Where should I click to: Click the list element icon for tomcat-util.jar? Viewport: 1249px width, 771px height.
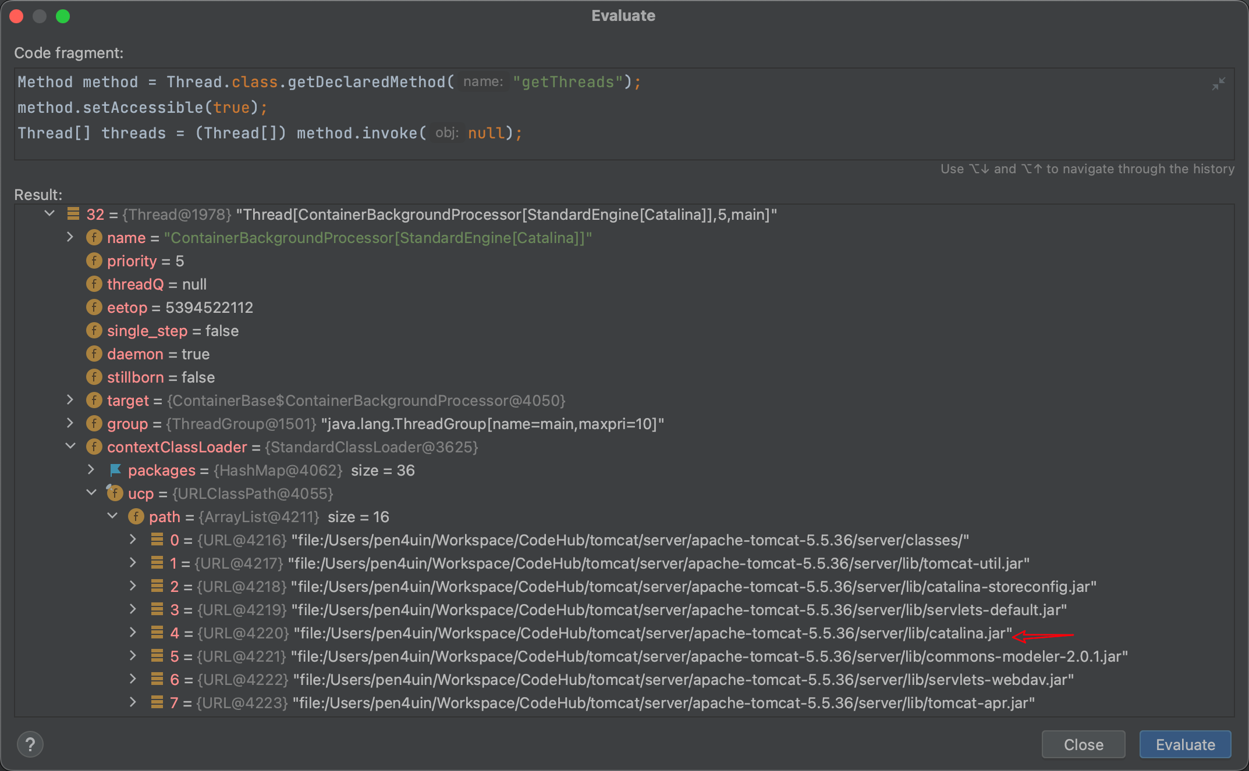[x=157, y=563]
